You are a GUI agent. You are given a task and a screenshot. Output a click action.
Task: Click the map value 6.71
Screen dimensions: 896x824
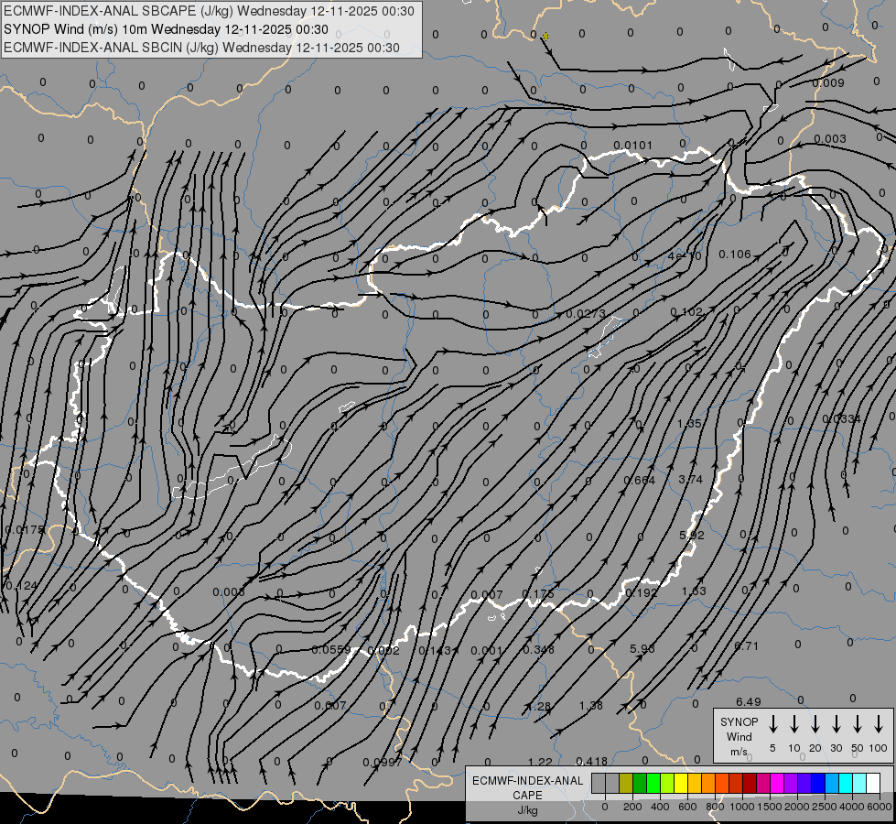[x=746, y=646]
